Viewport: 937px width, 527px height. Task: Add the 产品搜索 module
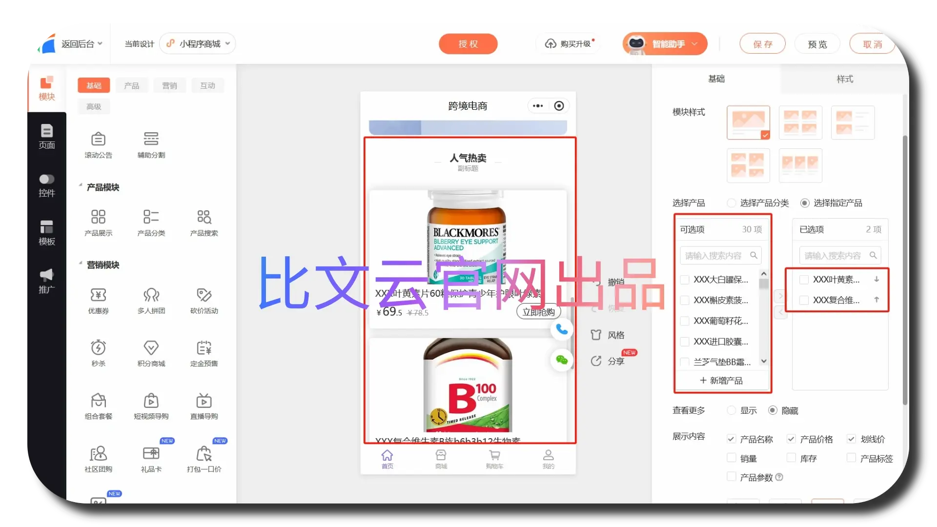click(x=204, y=223)
